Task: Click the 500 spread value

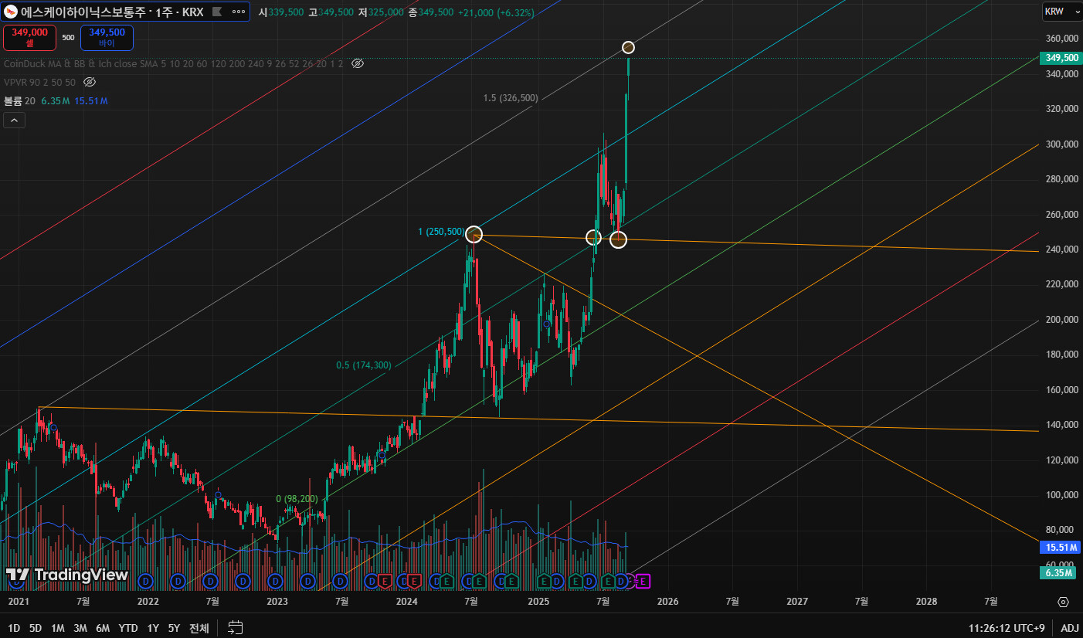Action: 68,37
